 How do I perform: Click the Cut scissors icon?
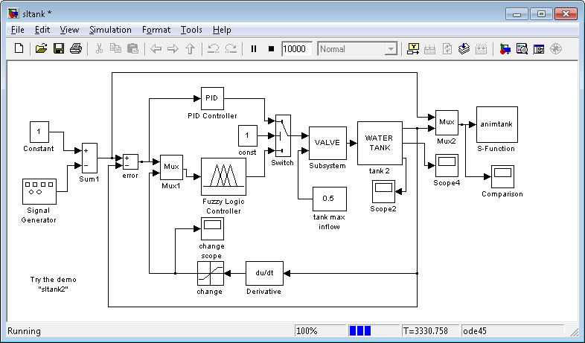[99, 49]
